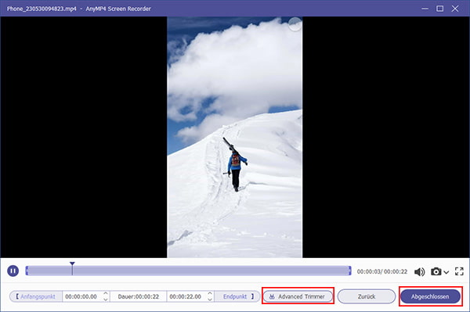The width and height of the screenshot is (470, 312).
Task: Click the video preview of the skier
Action: (x=235, y=138)
